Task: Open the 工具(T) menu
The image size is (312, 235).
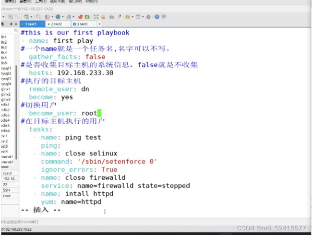Action: (x=41, y=1)
